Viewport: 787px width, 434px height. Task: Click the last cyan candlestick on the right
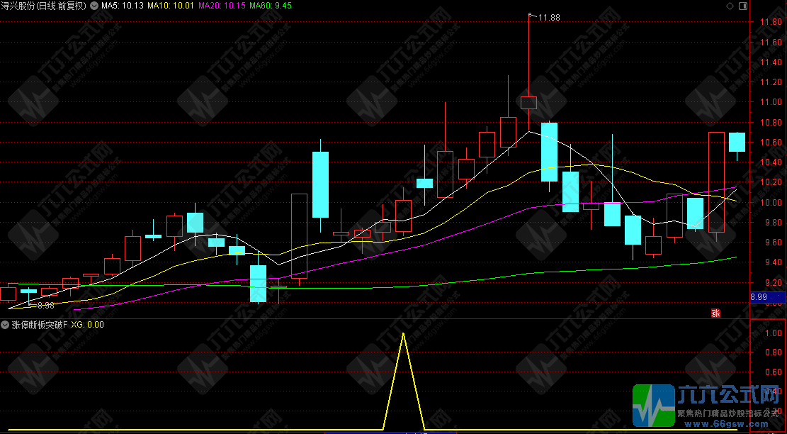click(x=737, y=142)
